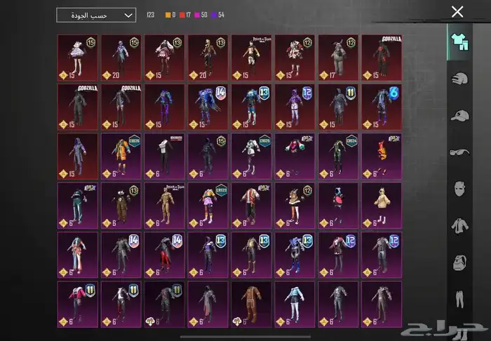Select the orange jacket outfit with CBS28 badge
Screen dimensions: 491x341
click(121, 156)
